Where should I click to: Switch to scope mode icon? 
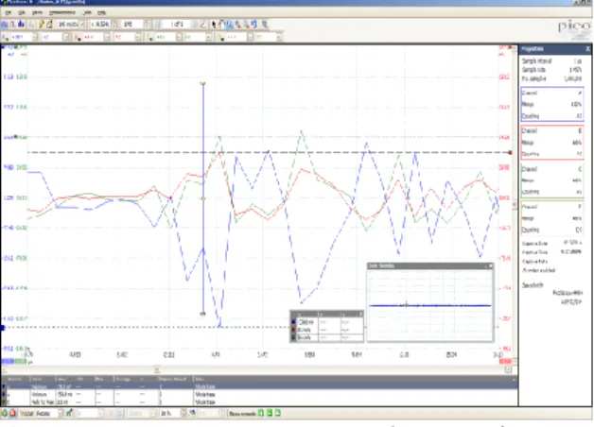point(5,25)
